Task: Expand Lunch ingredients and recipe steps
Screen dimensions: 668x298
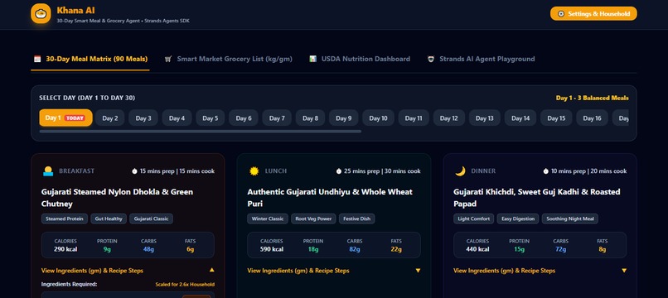Action: 334,271
